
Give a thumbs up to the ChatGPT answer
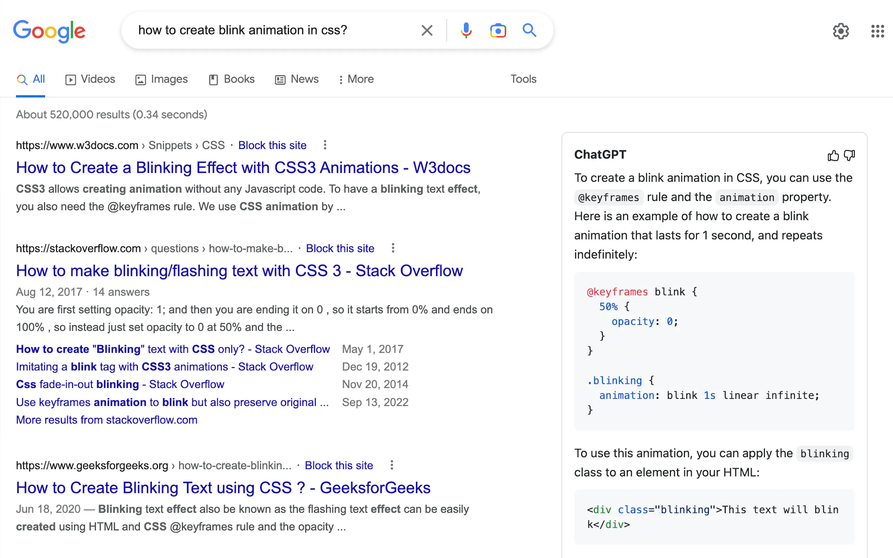833,155
